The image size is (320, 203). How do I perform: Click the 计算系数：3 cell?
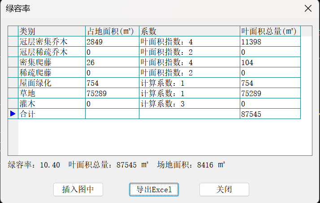(x=189, y=104)
